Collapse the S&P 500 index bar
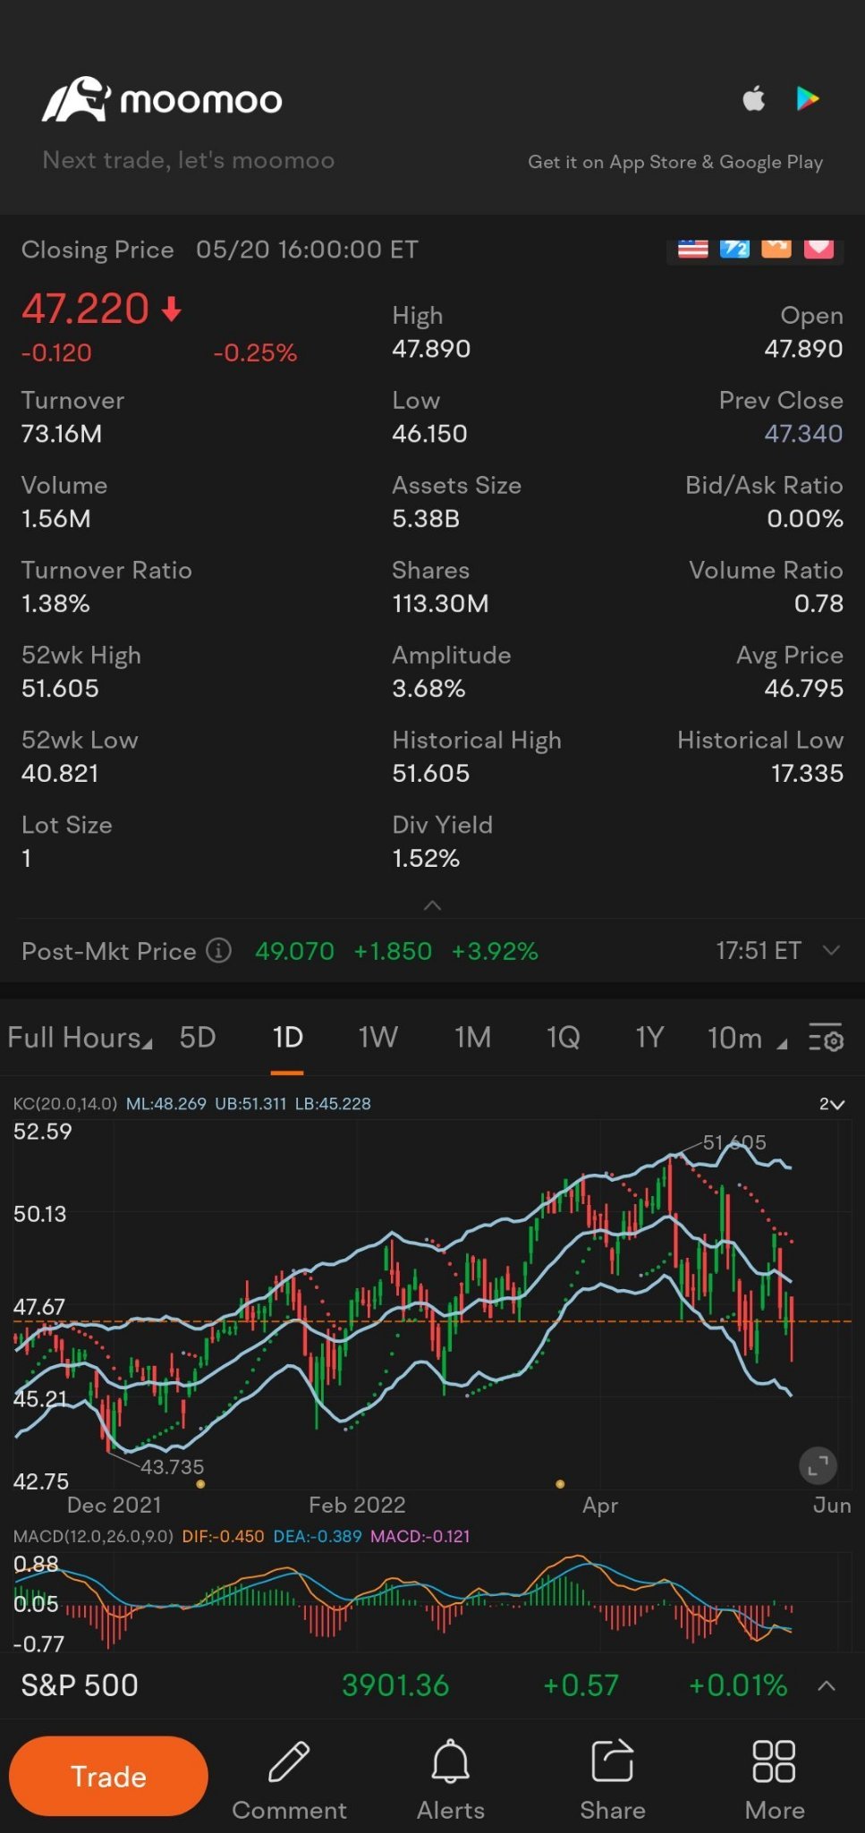865x1833 pixels. [x=827, y=1686]
